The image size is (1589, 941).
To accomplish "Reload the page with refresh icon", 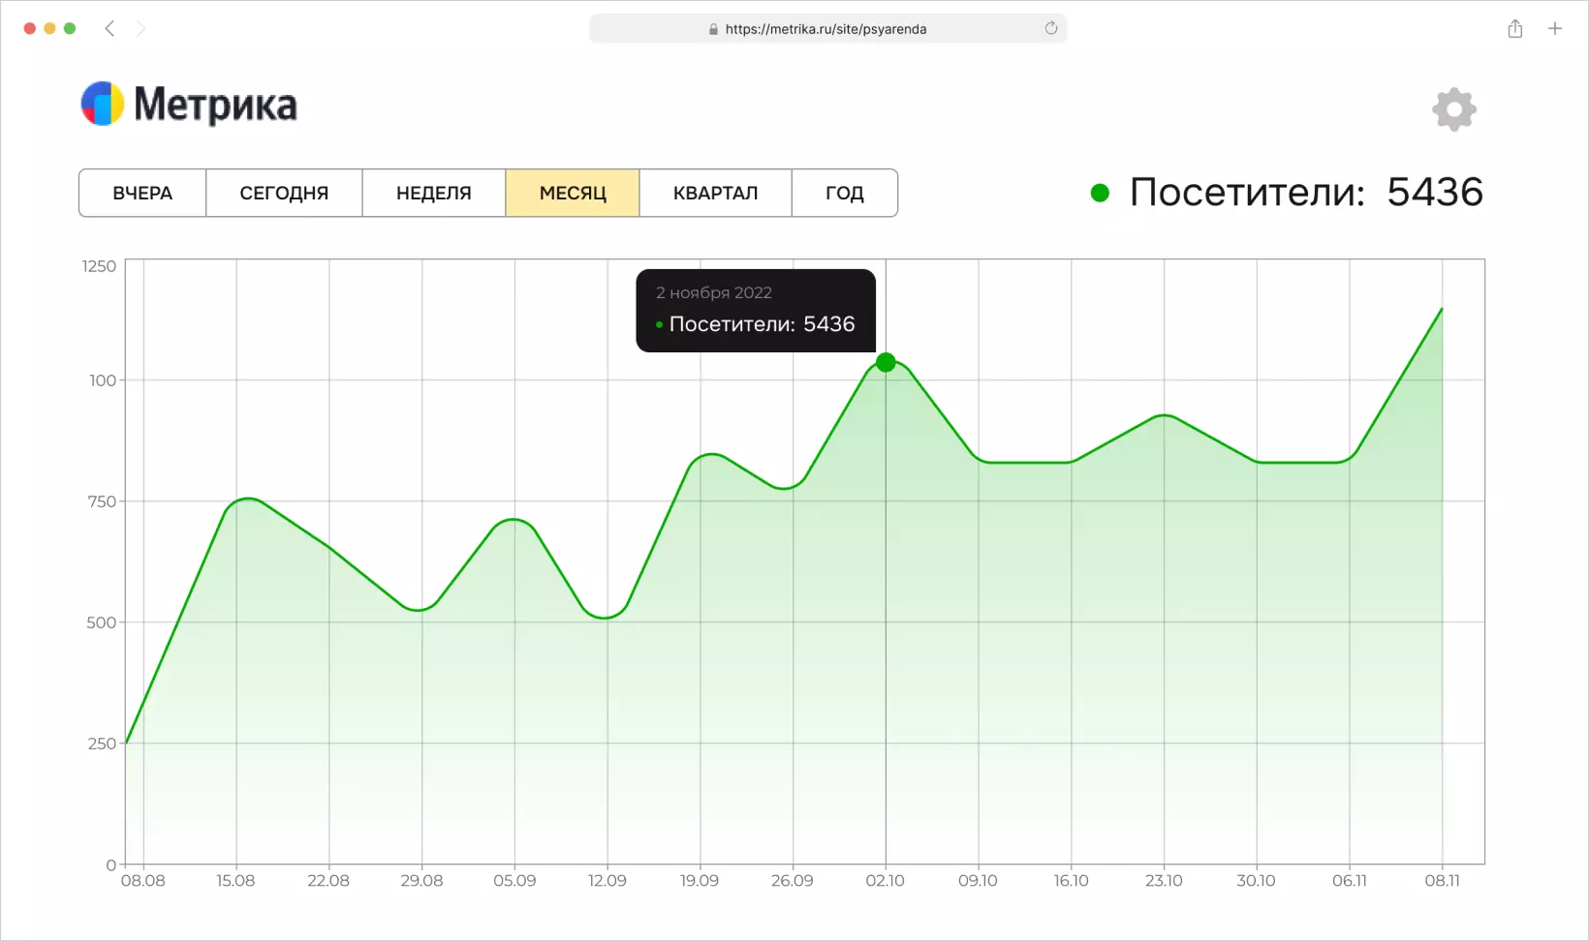I will 1051,28.
